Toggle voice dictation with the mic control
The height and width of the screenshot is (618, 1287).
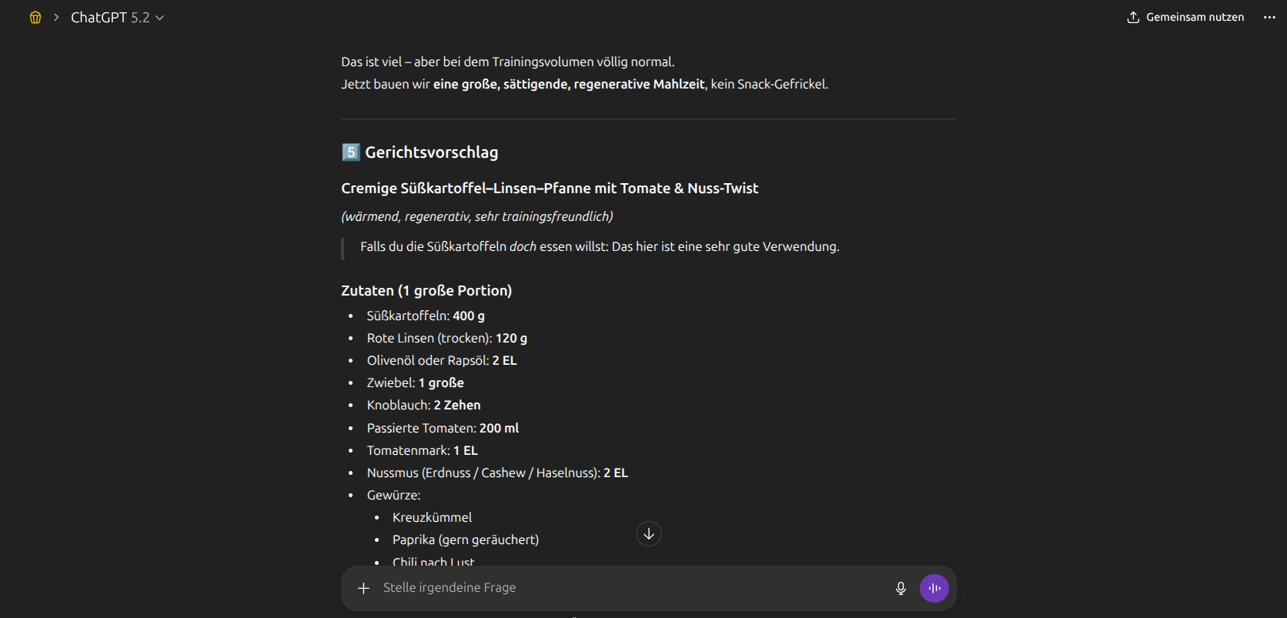(900, 588)
